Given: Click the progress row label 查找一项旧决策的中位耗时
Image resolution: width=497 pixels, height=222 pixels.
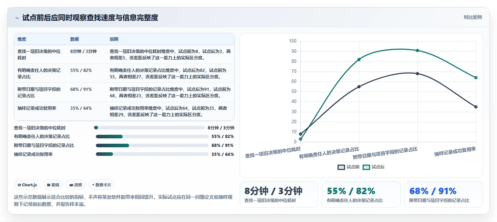Looking at the screenshot, I should coord(40,128).
